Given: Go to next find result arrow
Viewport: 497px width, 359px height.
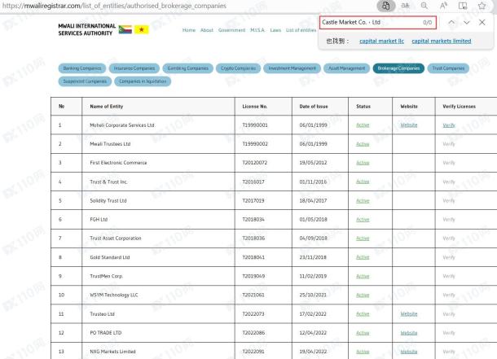Looking at the screenshot, I should pos(467,22).
